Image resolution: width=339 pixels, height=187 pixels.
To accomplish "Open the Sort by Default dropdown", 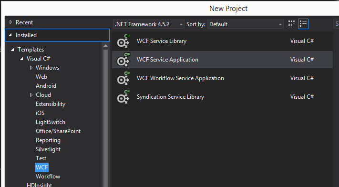I will (x=246, y=24).
